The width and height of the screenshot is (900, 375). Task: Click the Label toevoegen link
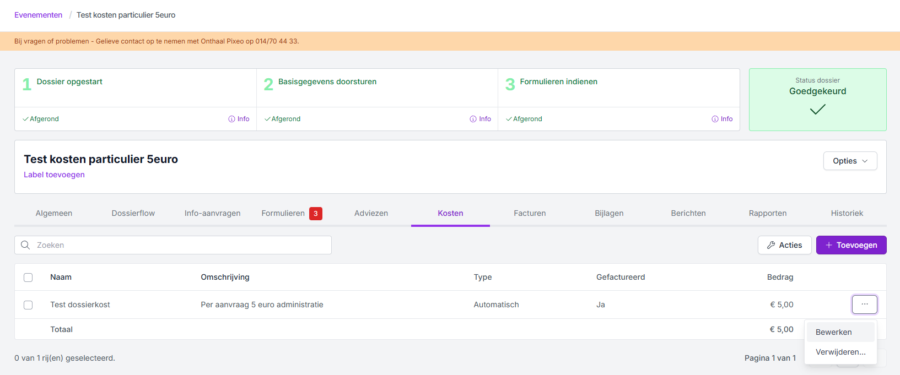tap(54, 175)
